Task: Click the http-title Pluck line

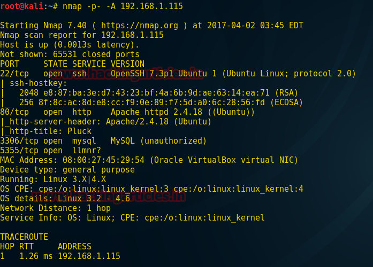Action: [47, 131]
